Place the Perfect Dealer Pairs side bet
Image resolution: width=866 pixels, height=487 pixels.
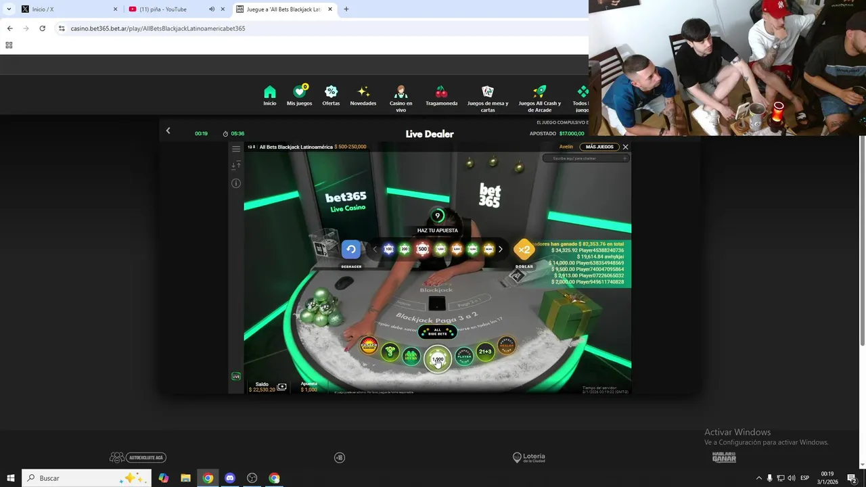506,346
